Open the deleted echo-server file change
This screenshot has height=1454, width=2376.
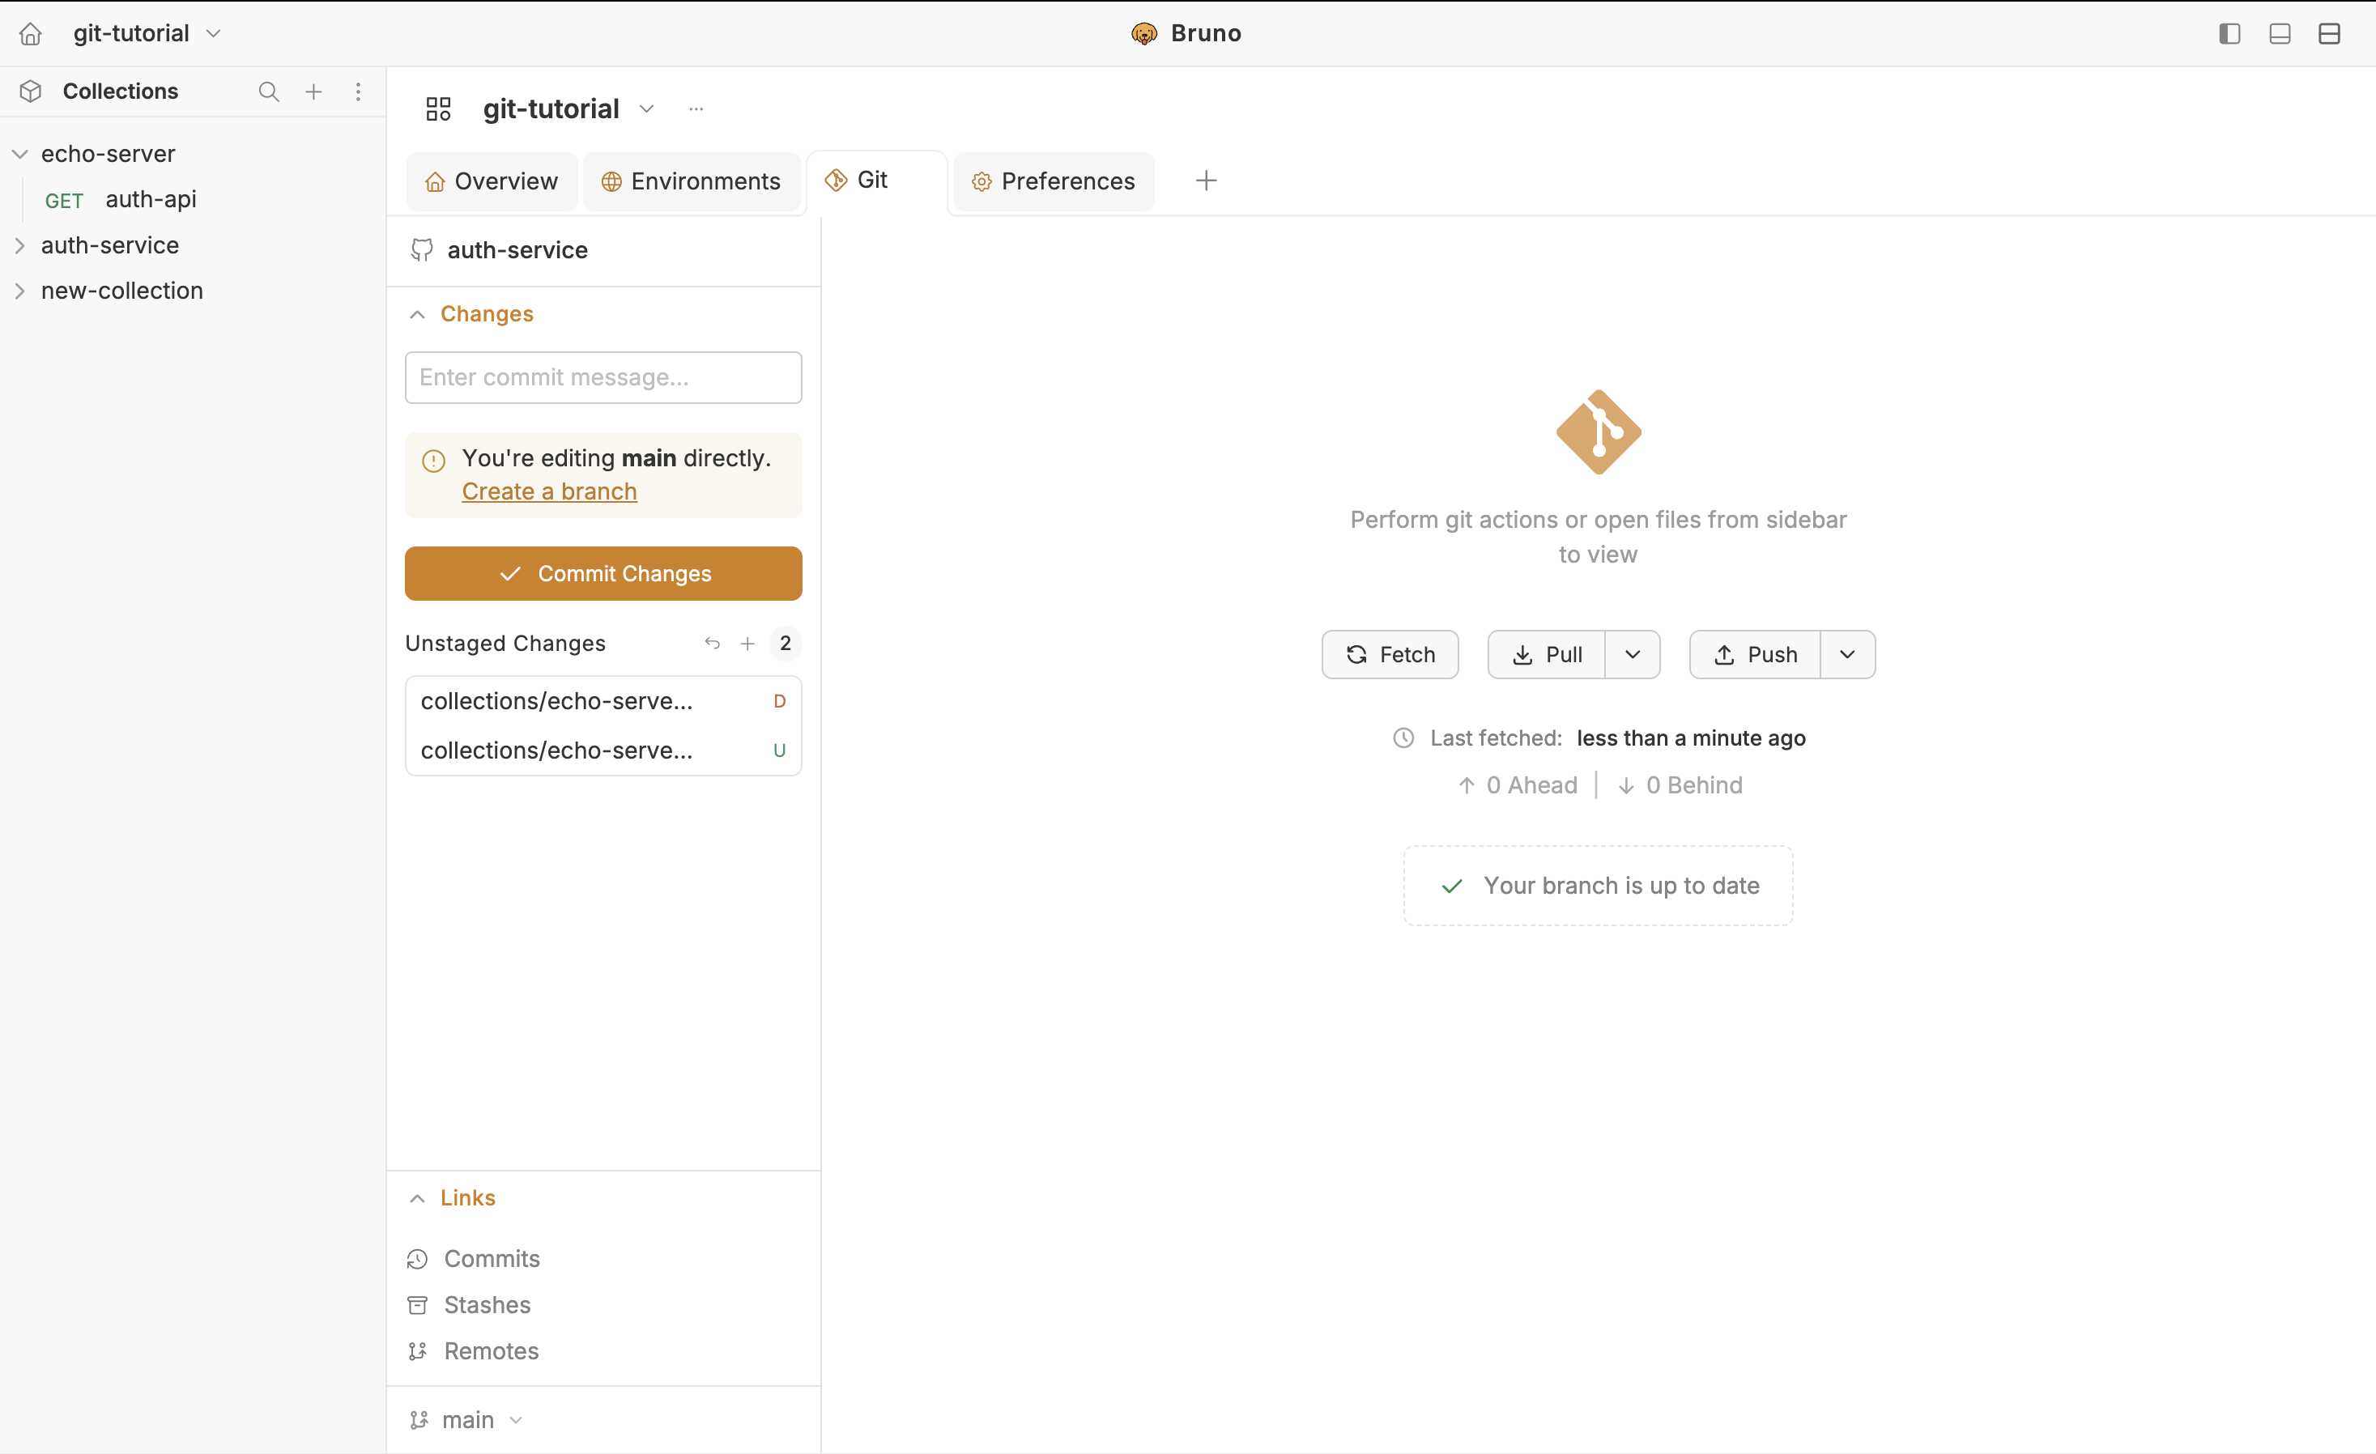pyautogui.click(x=603, y=702)
